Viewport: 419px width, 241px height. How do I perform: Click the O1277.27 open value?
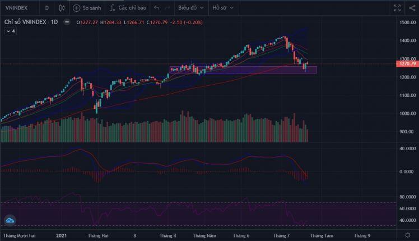point(87,22)
